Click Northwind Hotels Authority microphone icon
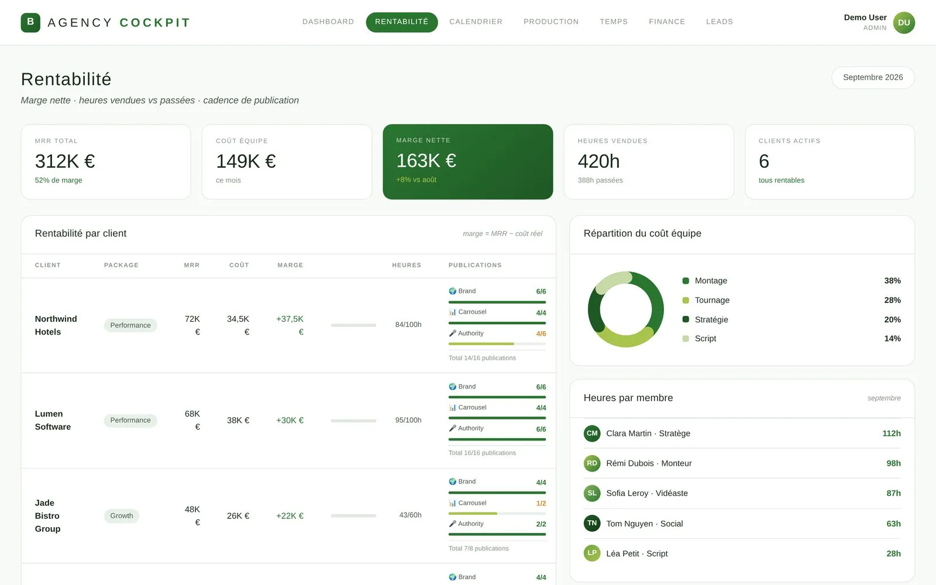This screenshot has width=936, height=585. tap(452, 333)
